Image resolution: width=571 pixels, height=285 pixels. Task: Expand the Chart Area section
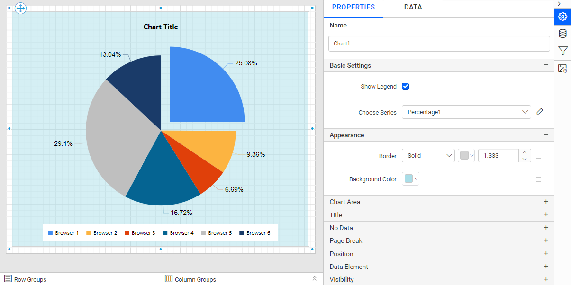coord(438,202)
